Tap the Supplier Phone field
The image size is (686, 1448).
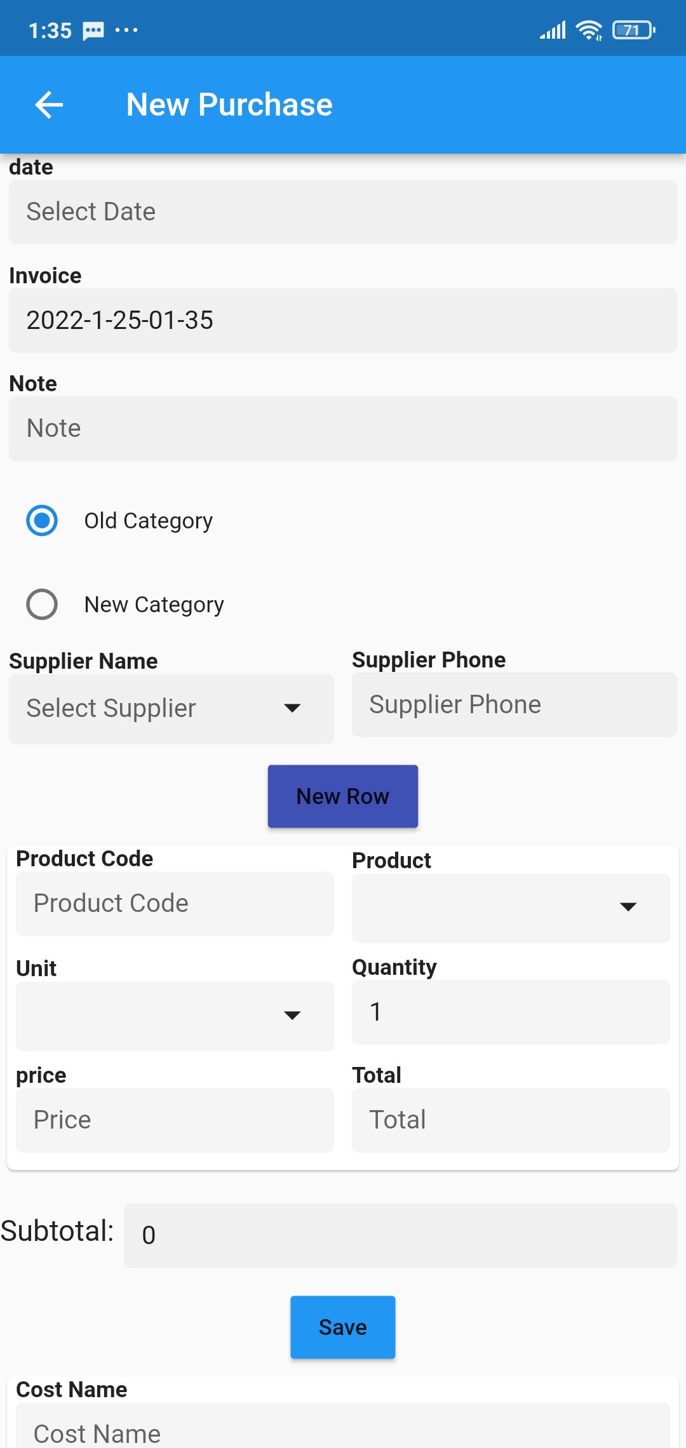coord(514,705)
